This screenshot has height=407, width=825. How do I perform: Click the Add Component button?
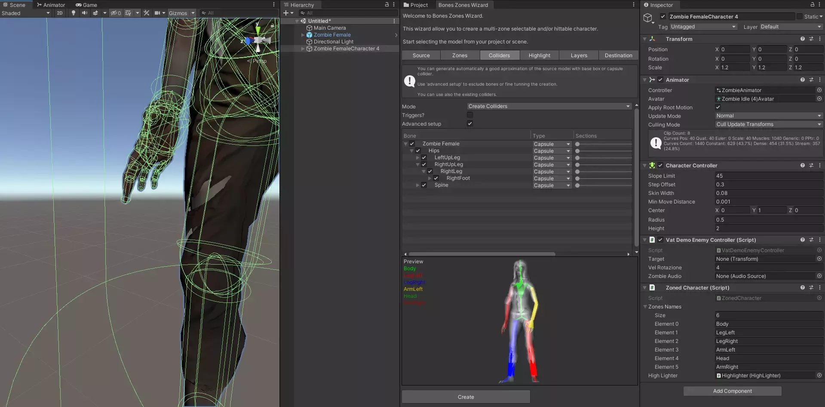(732, 391)
